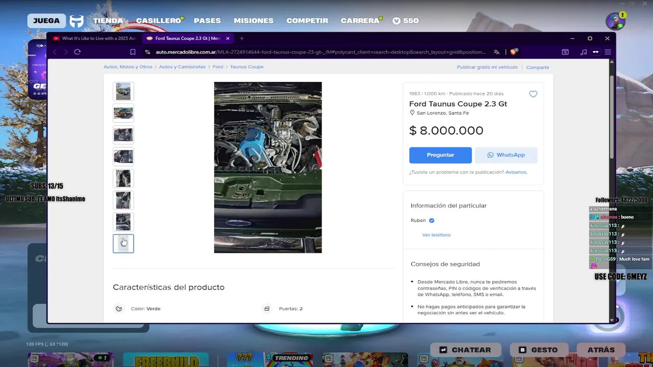
Task: Open the Brave Shields lion icon
Action: click(514, 51)
